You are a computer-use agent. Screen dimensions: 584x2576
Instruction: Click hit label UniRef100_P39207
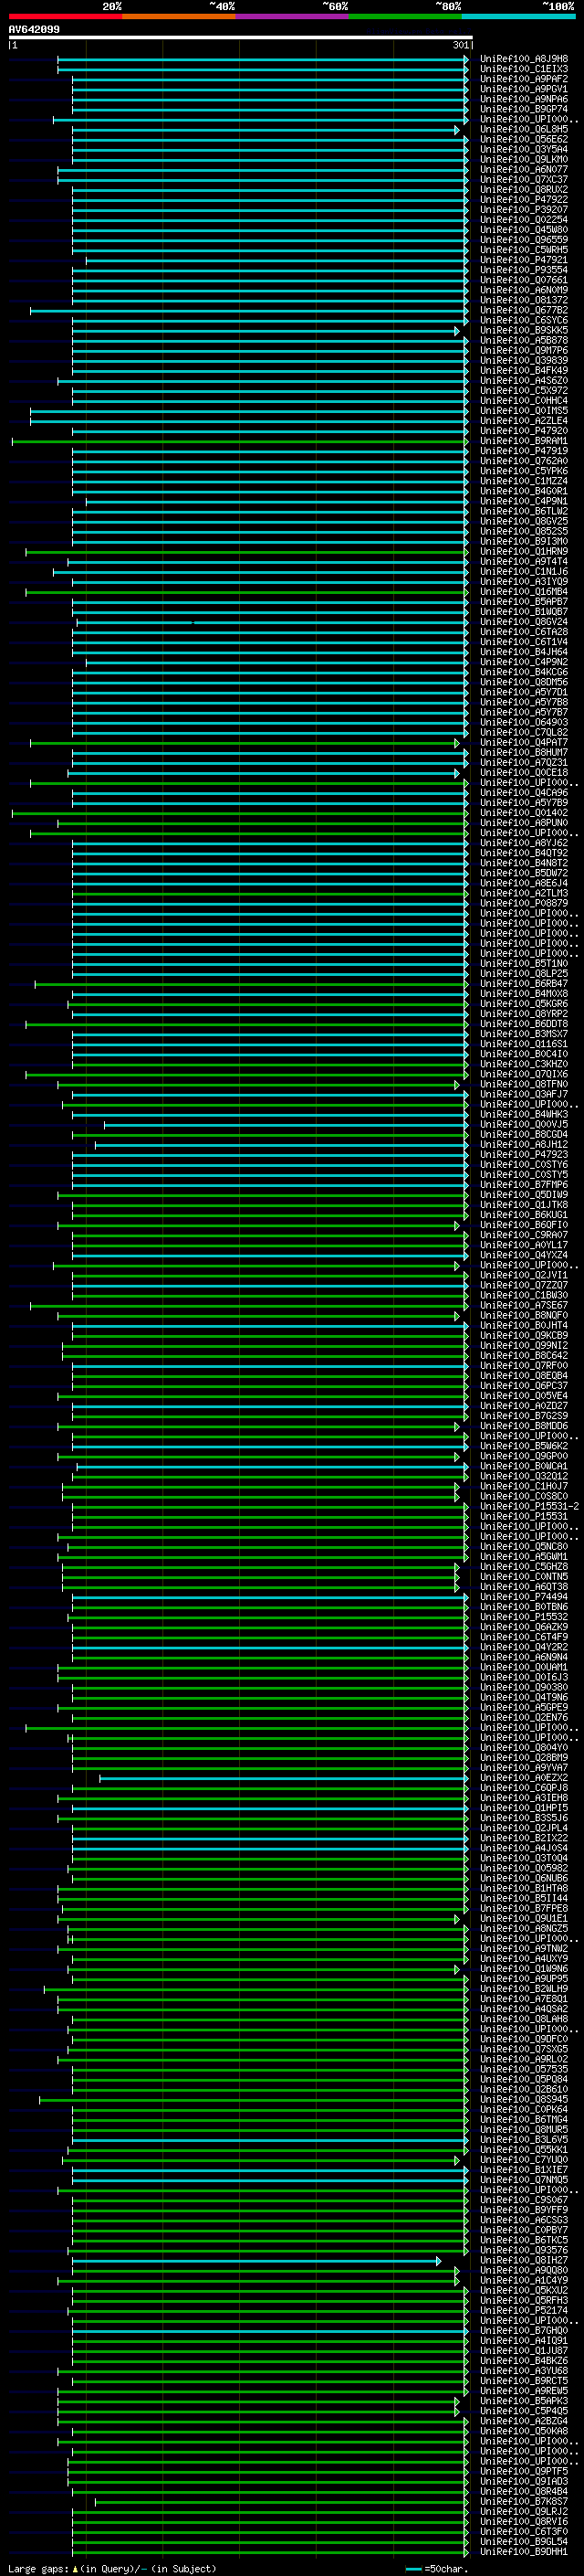(x=524, y=210)
